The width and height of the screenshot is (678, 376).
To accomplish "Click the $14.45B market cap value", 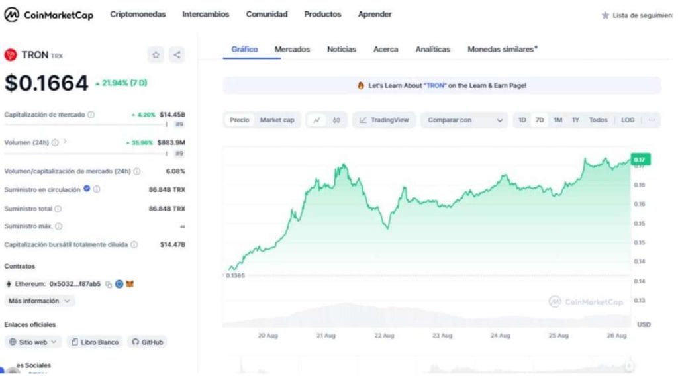I will point(172,115).
